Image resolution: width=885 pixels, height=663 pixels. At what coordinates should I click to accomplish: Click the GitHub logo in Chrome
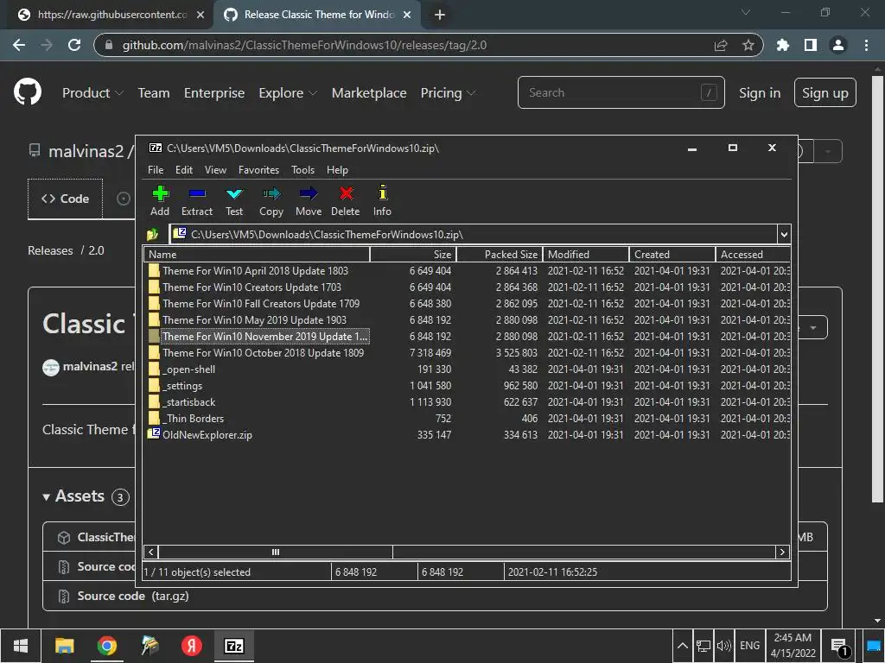click(27, 92)
